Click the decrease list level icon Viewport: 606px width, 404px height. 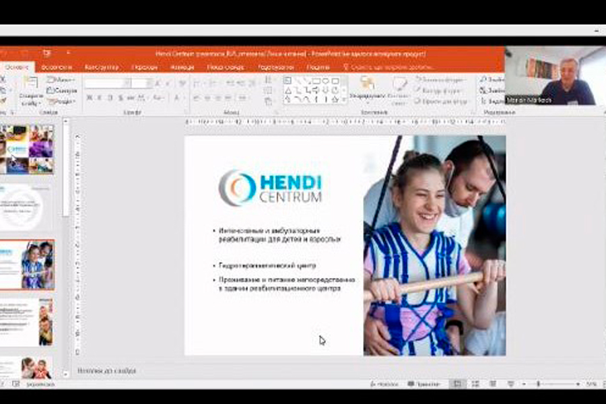pos(230,83)
